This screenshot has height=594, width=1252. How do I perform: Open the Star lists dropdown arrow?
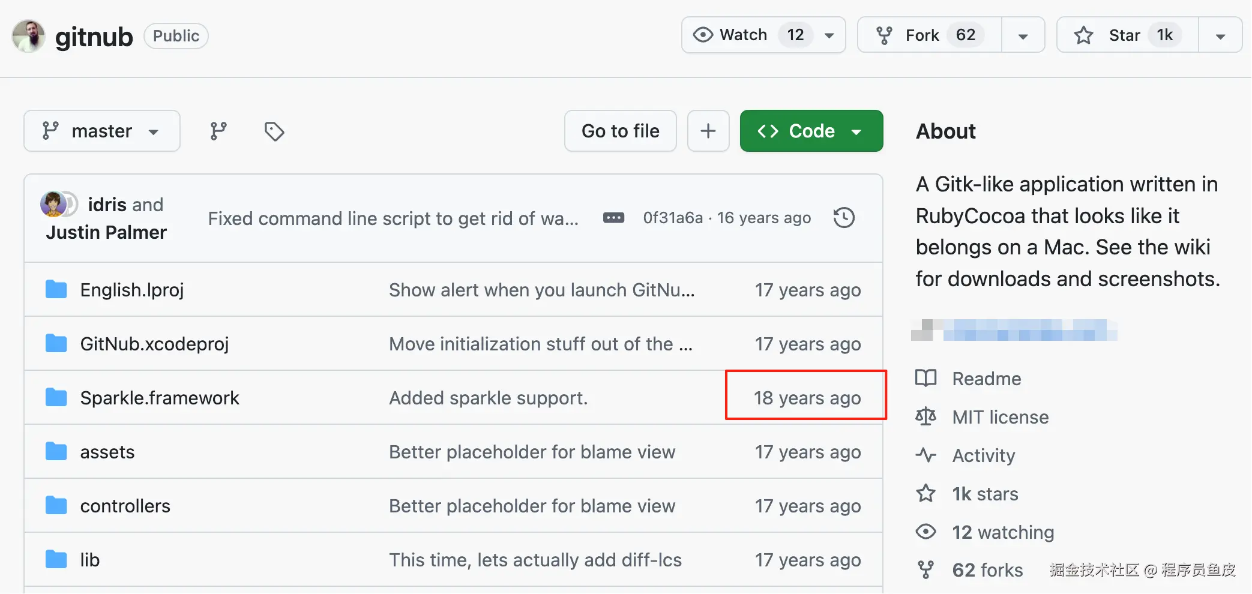coord(1220,36)
